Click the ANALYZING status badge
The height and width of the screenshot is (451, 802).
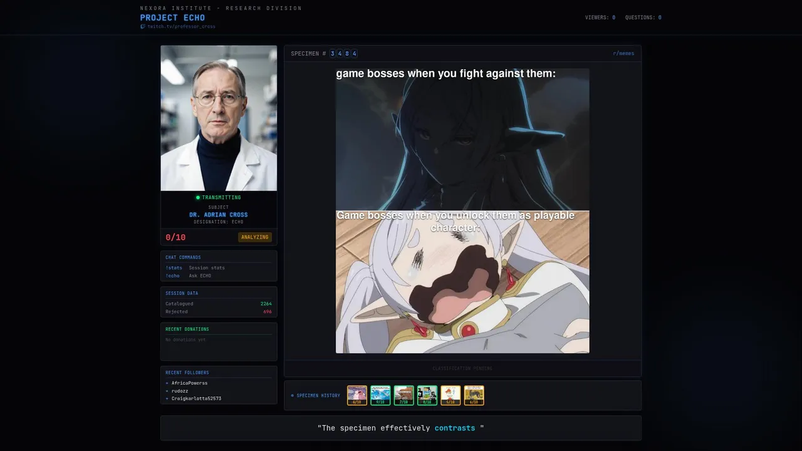click(x=255, y=237)
